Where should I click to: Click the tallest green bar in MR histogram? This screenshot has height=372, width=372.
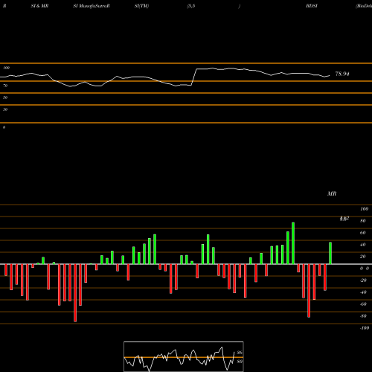(x=293, y=243)
